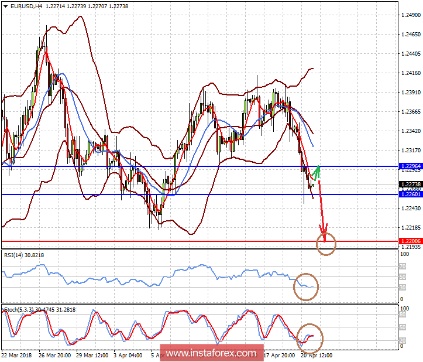The image size is (423, 362).
Task: Click the black 1.22738 current price tag
Action: (x=411, y=185)
